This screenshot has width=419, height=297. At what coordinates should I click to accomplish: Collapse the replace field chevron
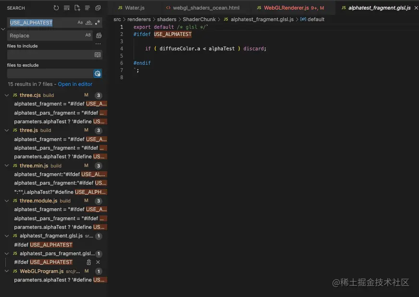pyautogui.click(x=3, y=29)
